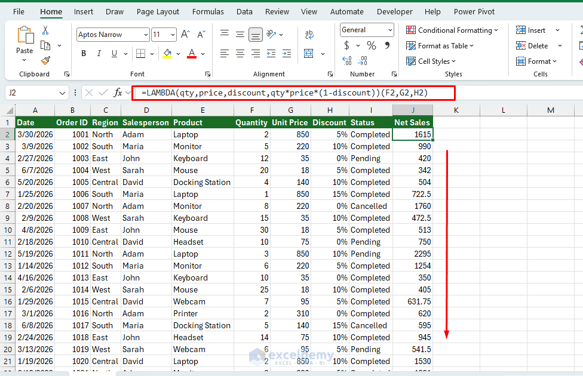Toggle center alignment

point(240,54)
